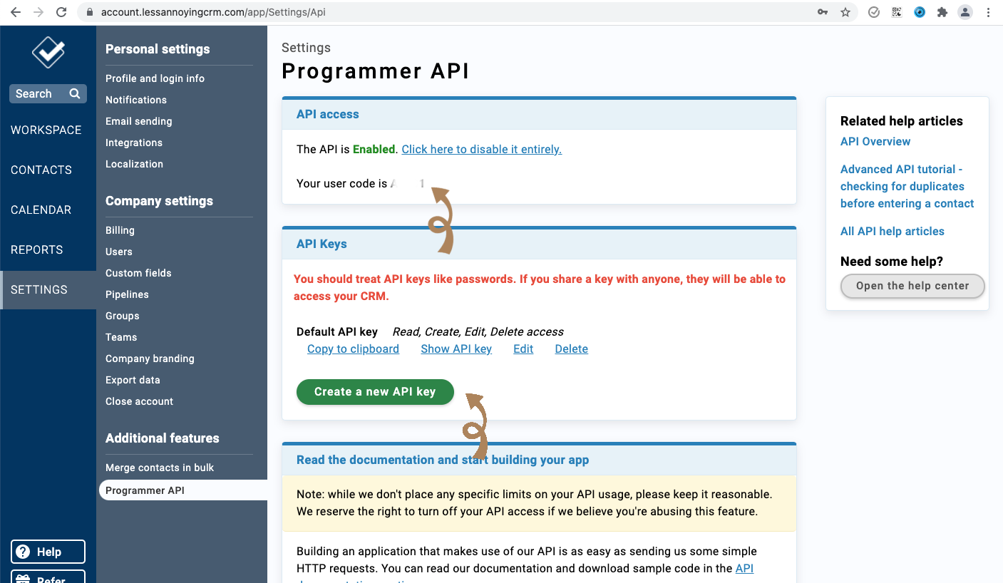Viewport: 1003px width, 583px height.
Task: Click the 'Your user code is' text
Action: tap(341, 183)
